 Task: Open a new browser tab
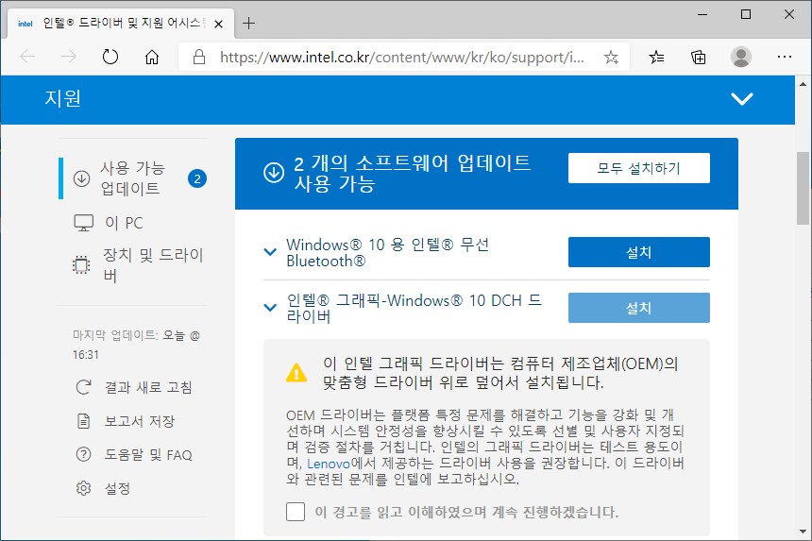tap(248, 24)
